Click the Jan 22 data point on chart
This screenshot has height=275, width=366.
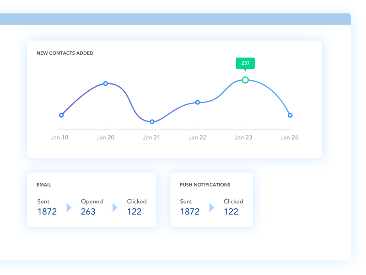coord(198,102)
